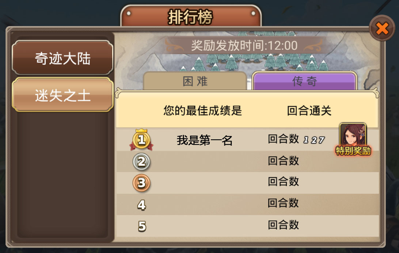Open the 特别奖励 special reward label

[x=353, y=151]
